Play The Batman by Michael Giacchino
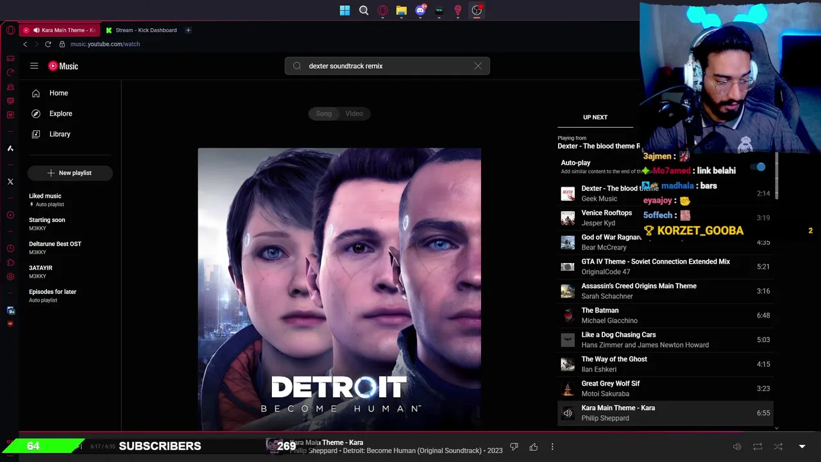 (665, 316)
